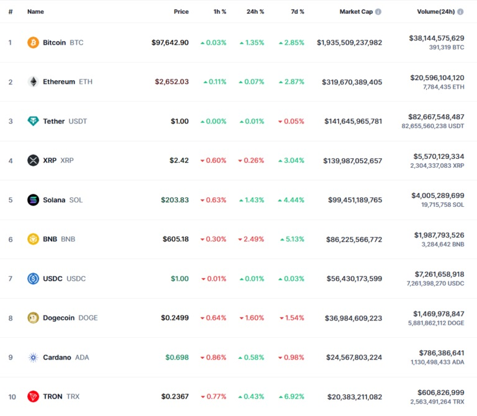The image size is (477, 416).
Task: Open the Solana SOL link
Action: point(63,200)
